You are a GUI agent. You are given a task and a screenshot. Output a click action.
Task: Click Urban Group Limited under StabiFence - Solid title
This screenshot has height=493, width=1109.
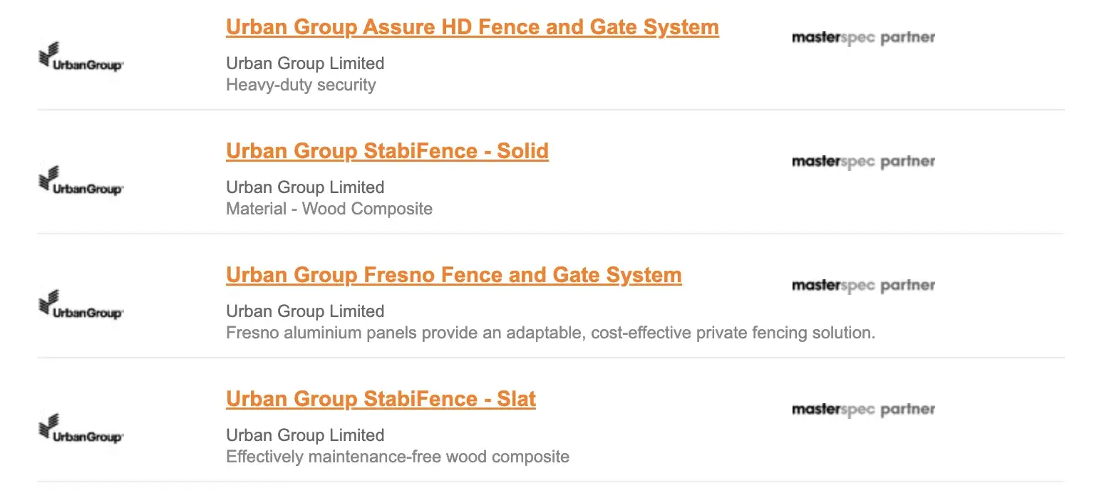point(305,187)
